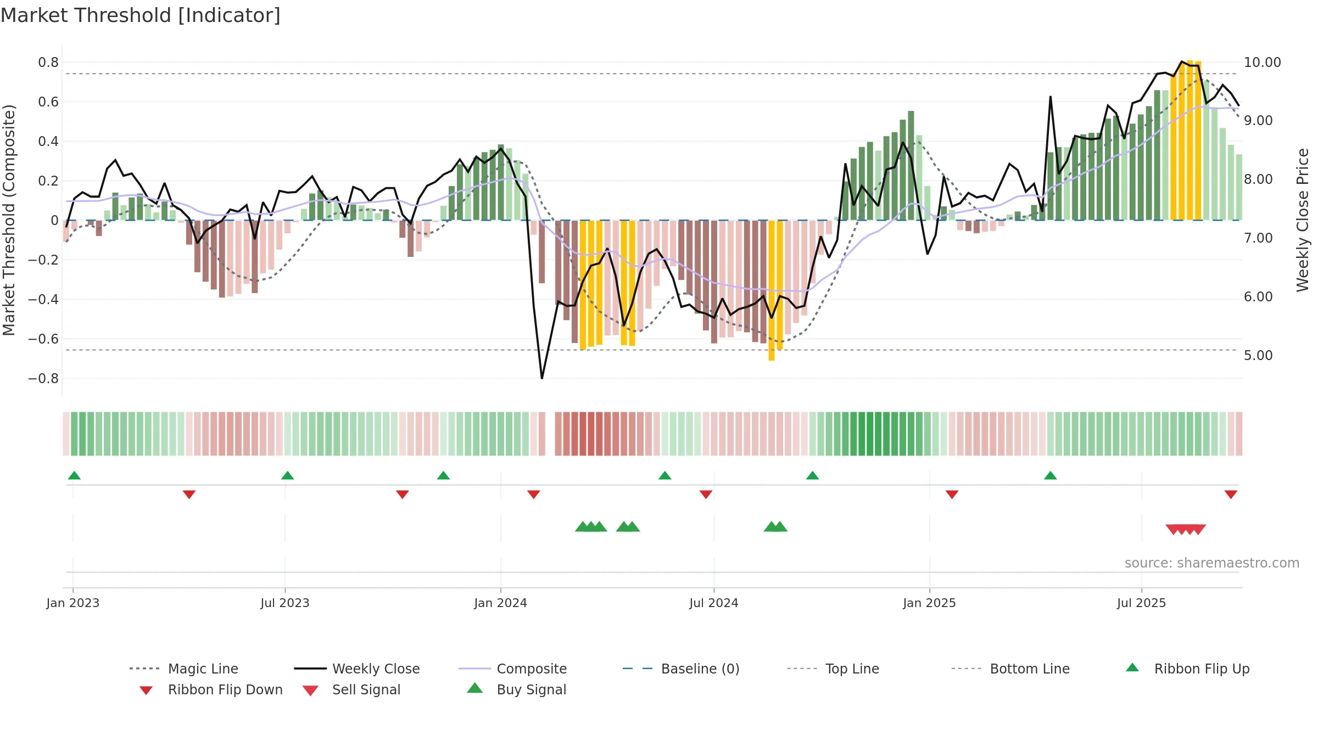Screen dimensions: 1318x741
Task: Toggle the Magic Line legend entry
Action: [184, 669]
